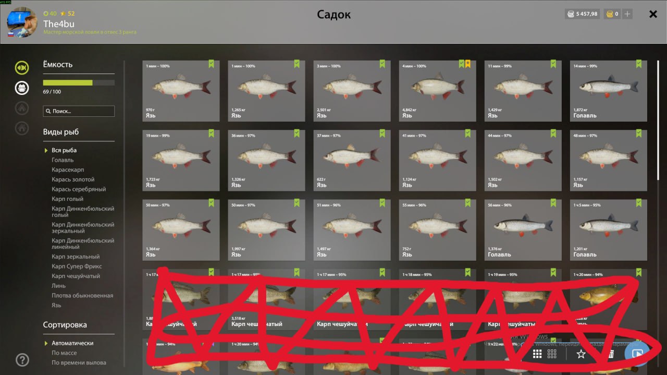The width and height of the screenshot is (667, 375).
Task: Toggle green bookmark on 970 g Язь
Action: (212, 64)
